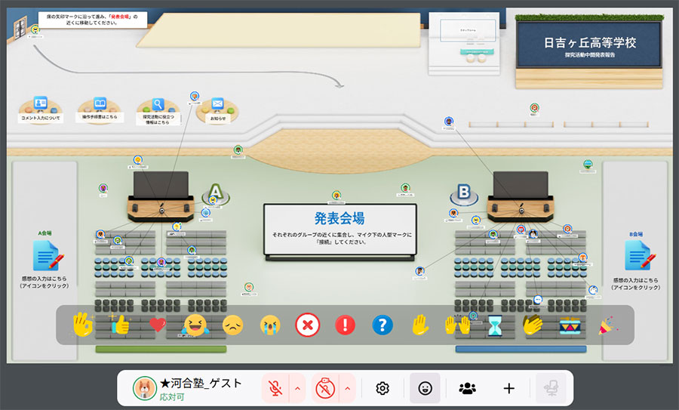Send the thumbs up reaction

point(120,325)
